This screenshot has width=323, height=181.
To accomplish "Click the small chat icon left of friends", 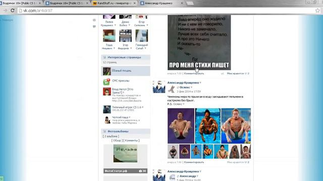I will point(94,27).
